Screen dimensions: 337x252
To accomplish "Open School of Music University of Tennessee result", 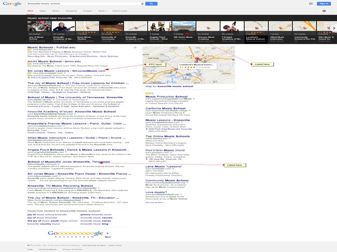I will coord(75,97).
